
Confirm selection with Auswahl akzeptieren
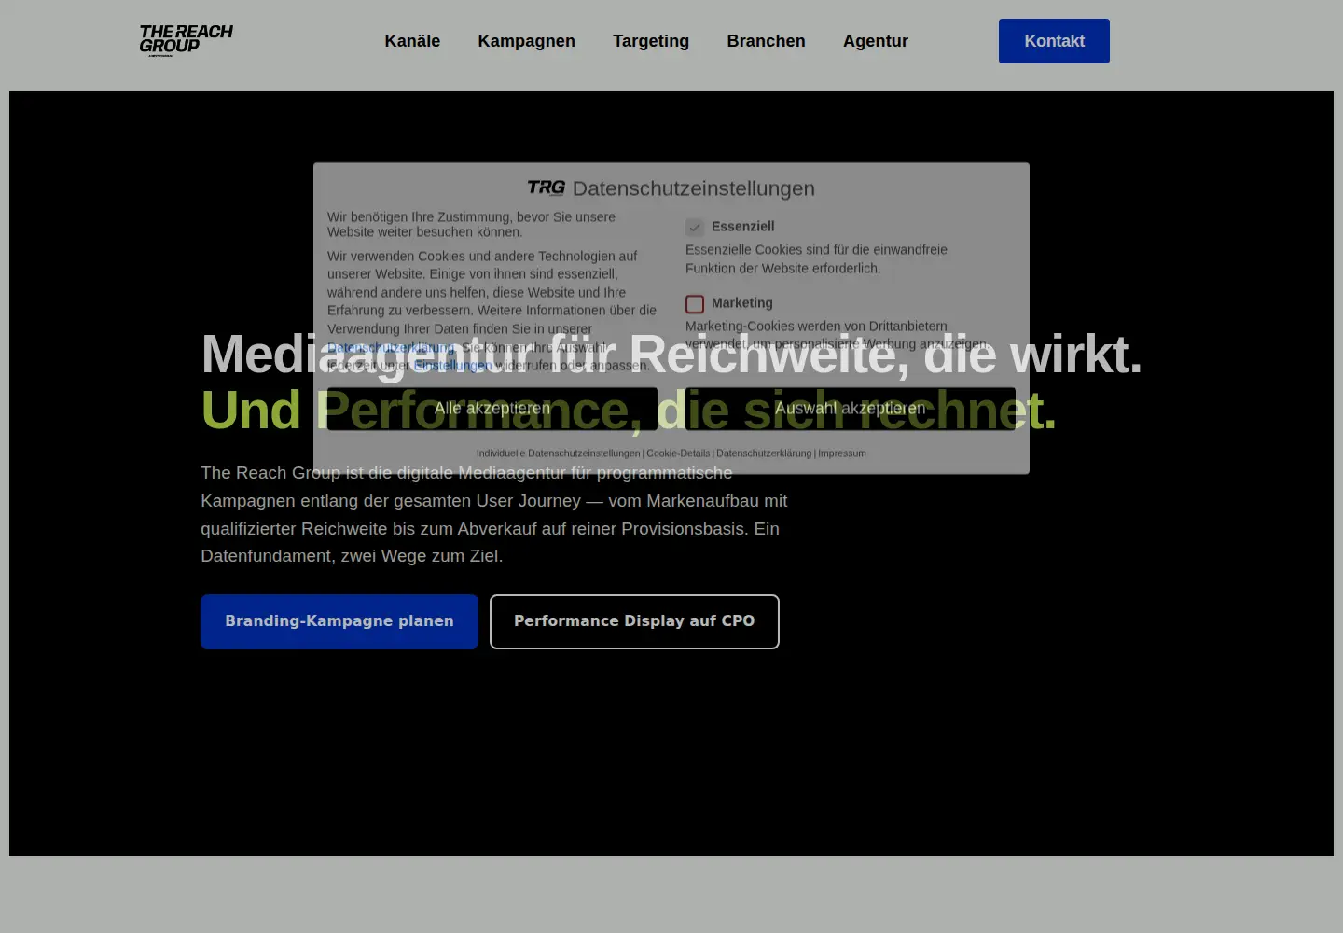coord(851,409)
